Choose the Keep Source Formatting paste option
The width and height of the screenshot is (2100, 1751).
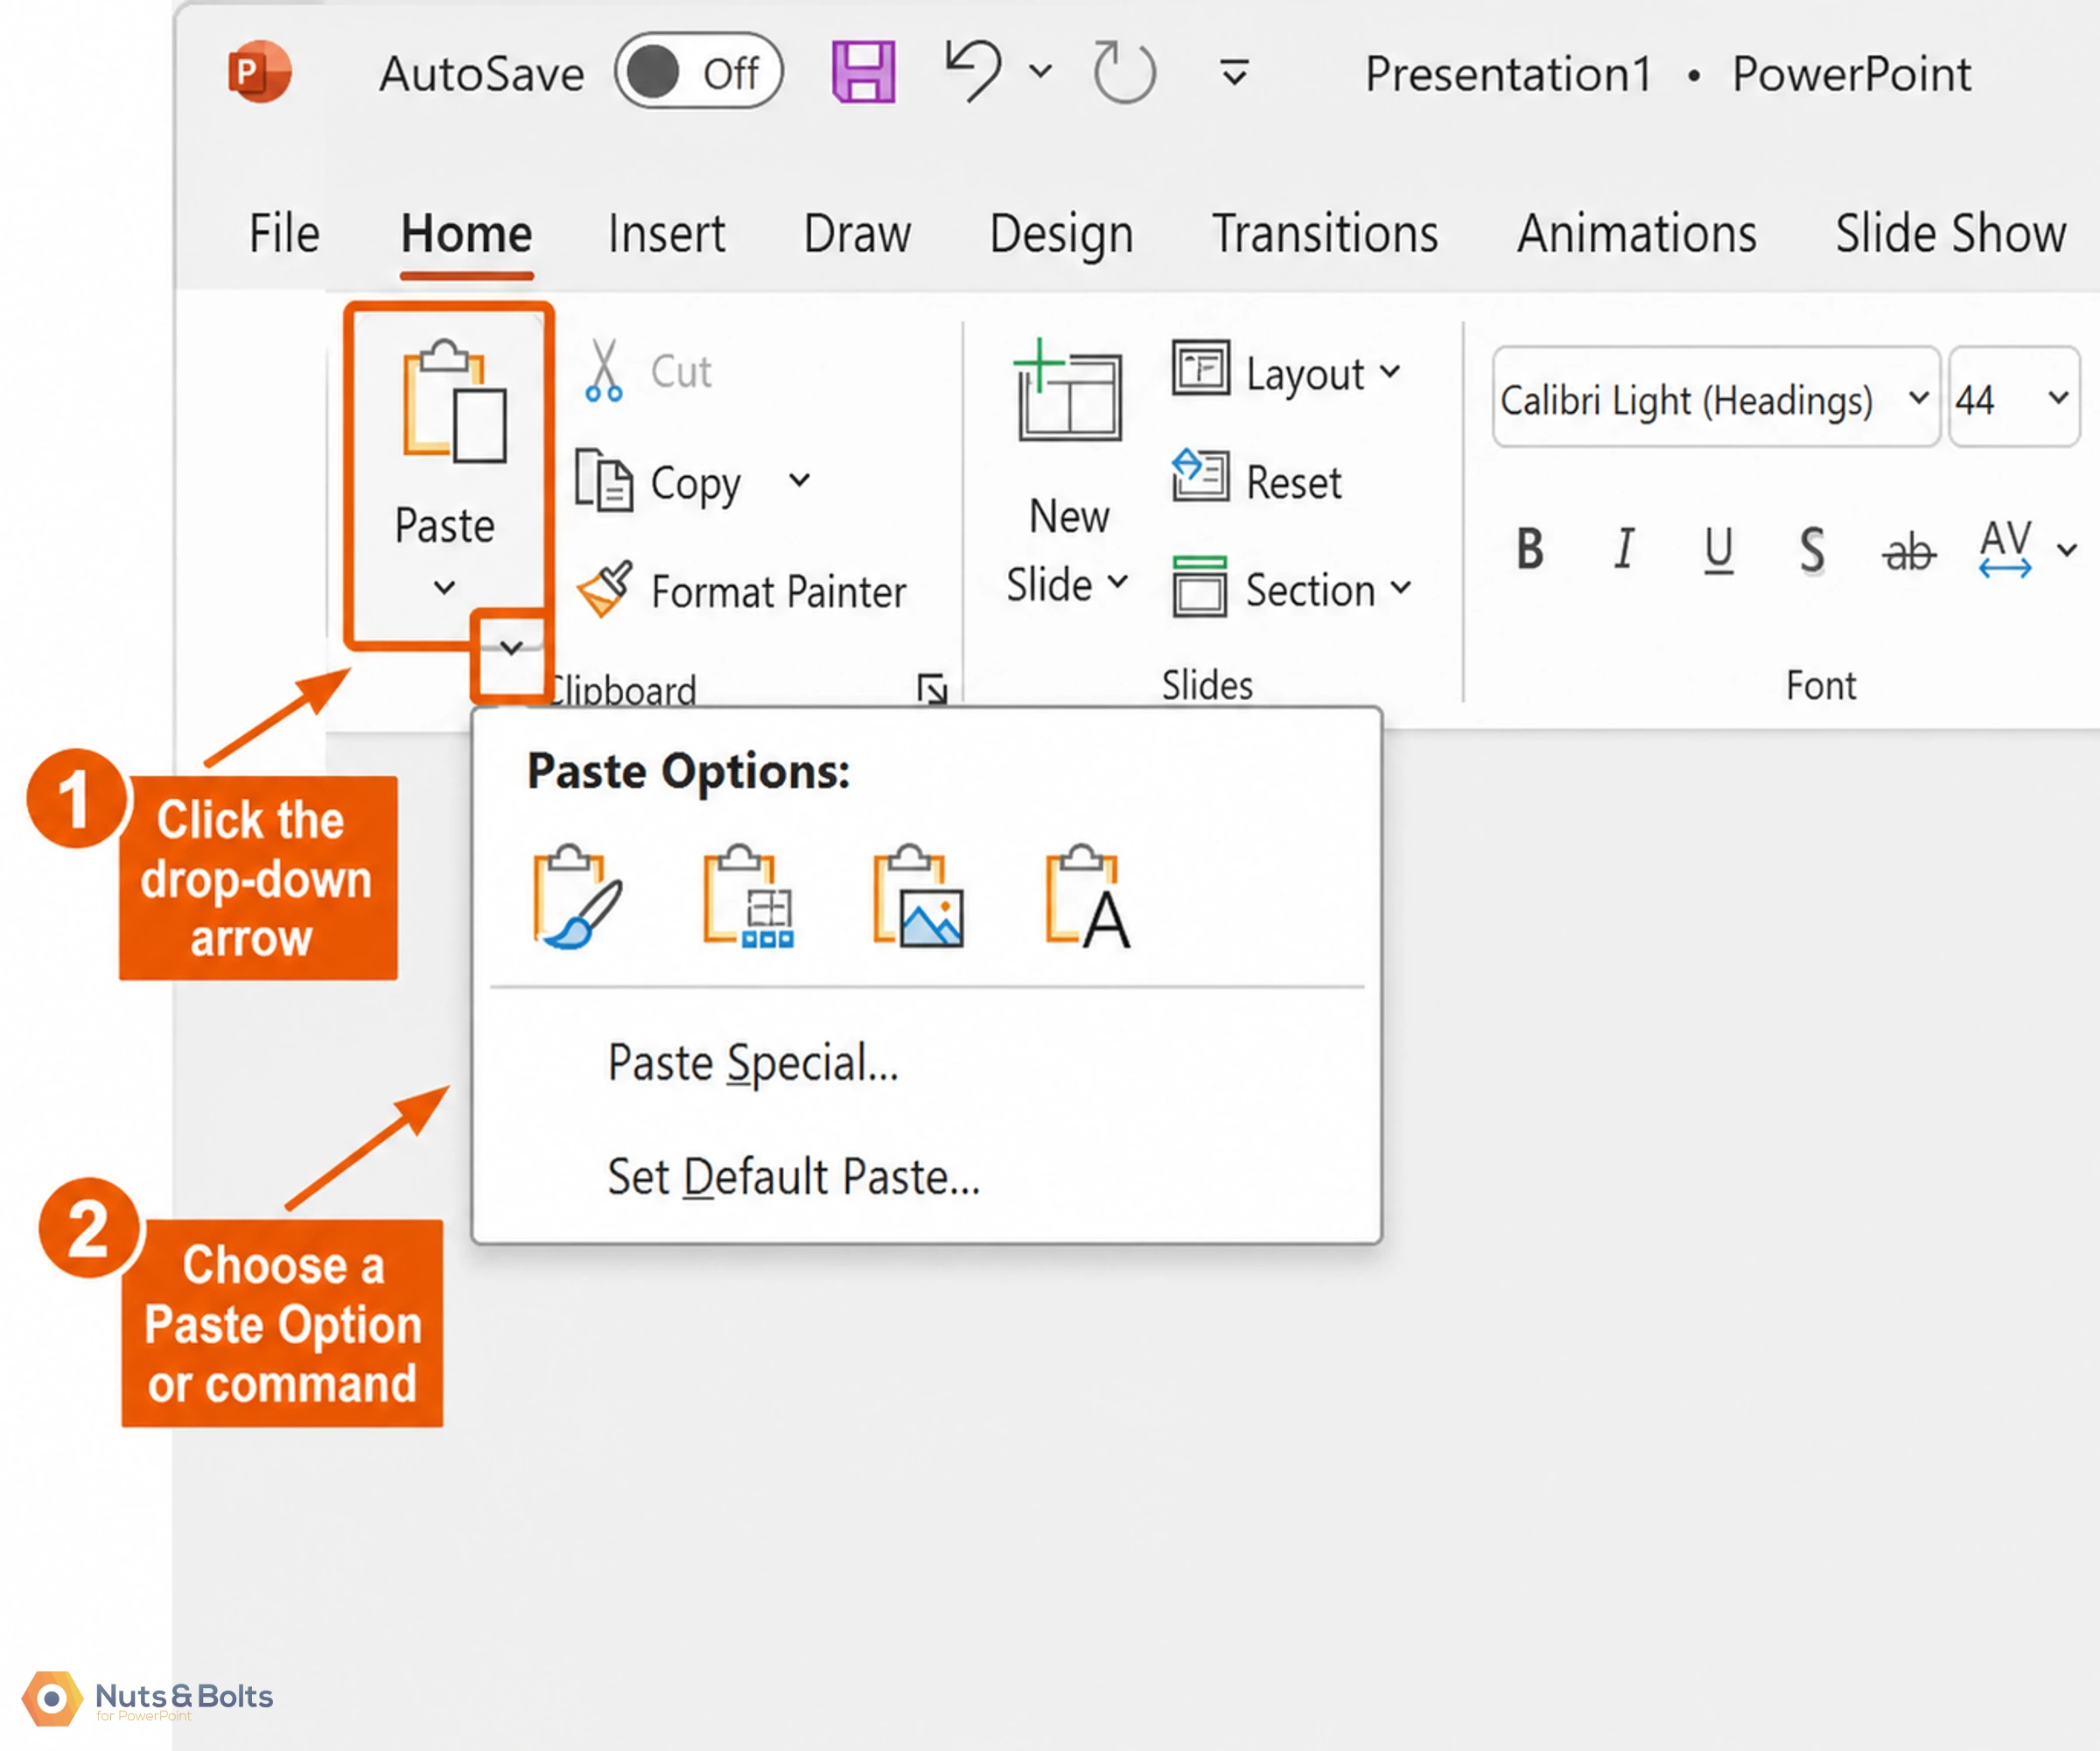pyautogui.click(x=748, y=897)
